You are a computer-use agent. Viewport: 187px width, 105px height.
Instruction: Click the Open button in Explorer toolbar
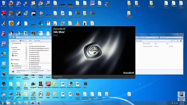pos(22,41)
